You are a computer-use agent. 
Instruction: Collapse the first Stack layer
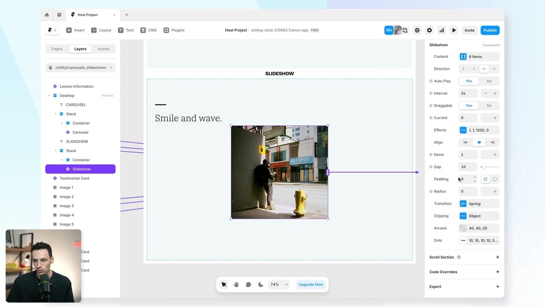pos(55,114)
